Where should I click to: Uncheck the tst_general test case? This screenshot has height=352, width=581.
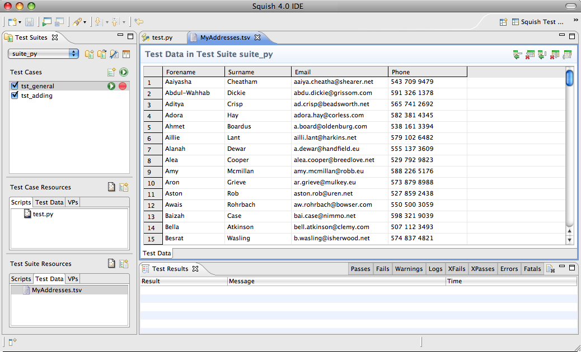coord(15,86)
